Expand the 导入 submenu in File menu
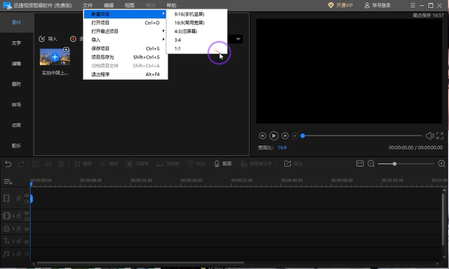449x269 pixels. (125, 40)
